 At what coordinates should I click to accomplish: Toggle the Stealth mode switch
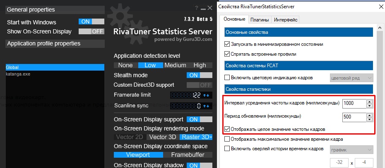coord(200,75)
